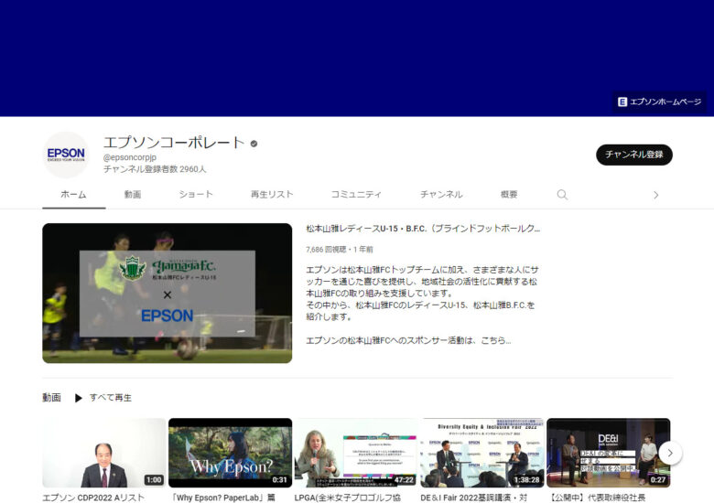Click the @epsoncorpjp channel handle

click(x=130, y=157)
